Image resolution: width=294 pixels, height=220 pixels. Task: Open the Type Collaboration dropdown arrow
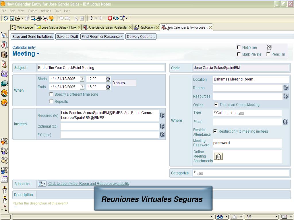pyautogui.click(x=242, y=113)
